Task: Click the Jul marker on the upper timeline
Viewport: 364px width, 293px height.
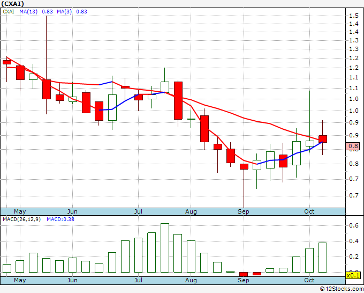Action: (x=138, y=211)
